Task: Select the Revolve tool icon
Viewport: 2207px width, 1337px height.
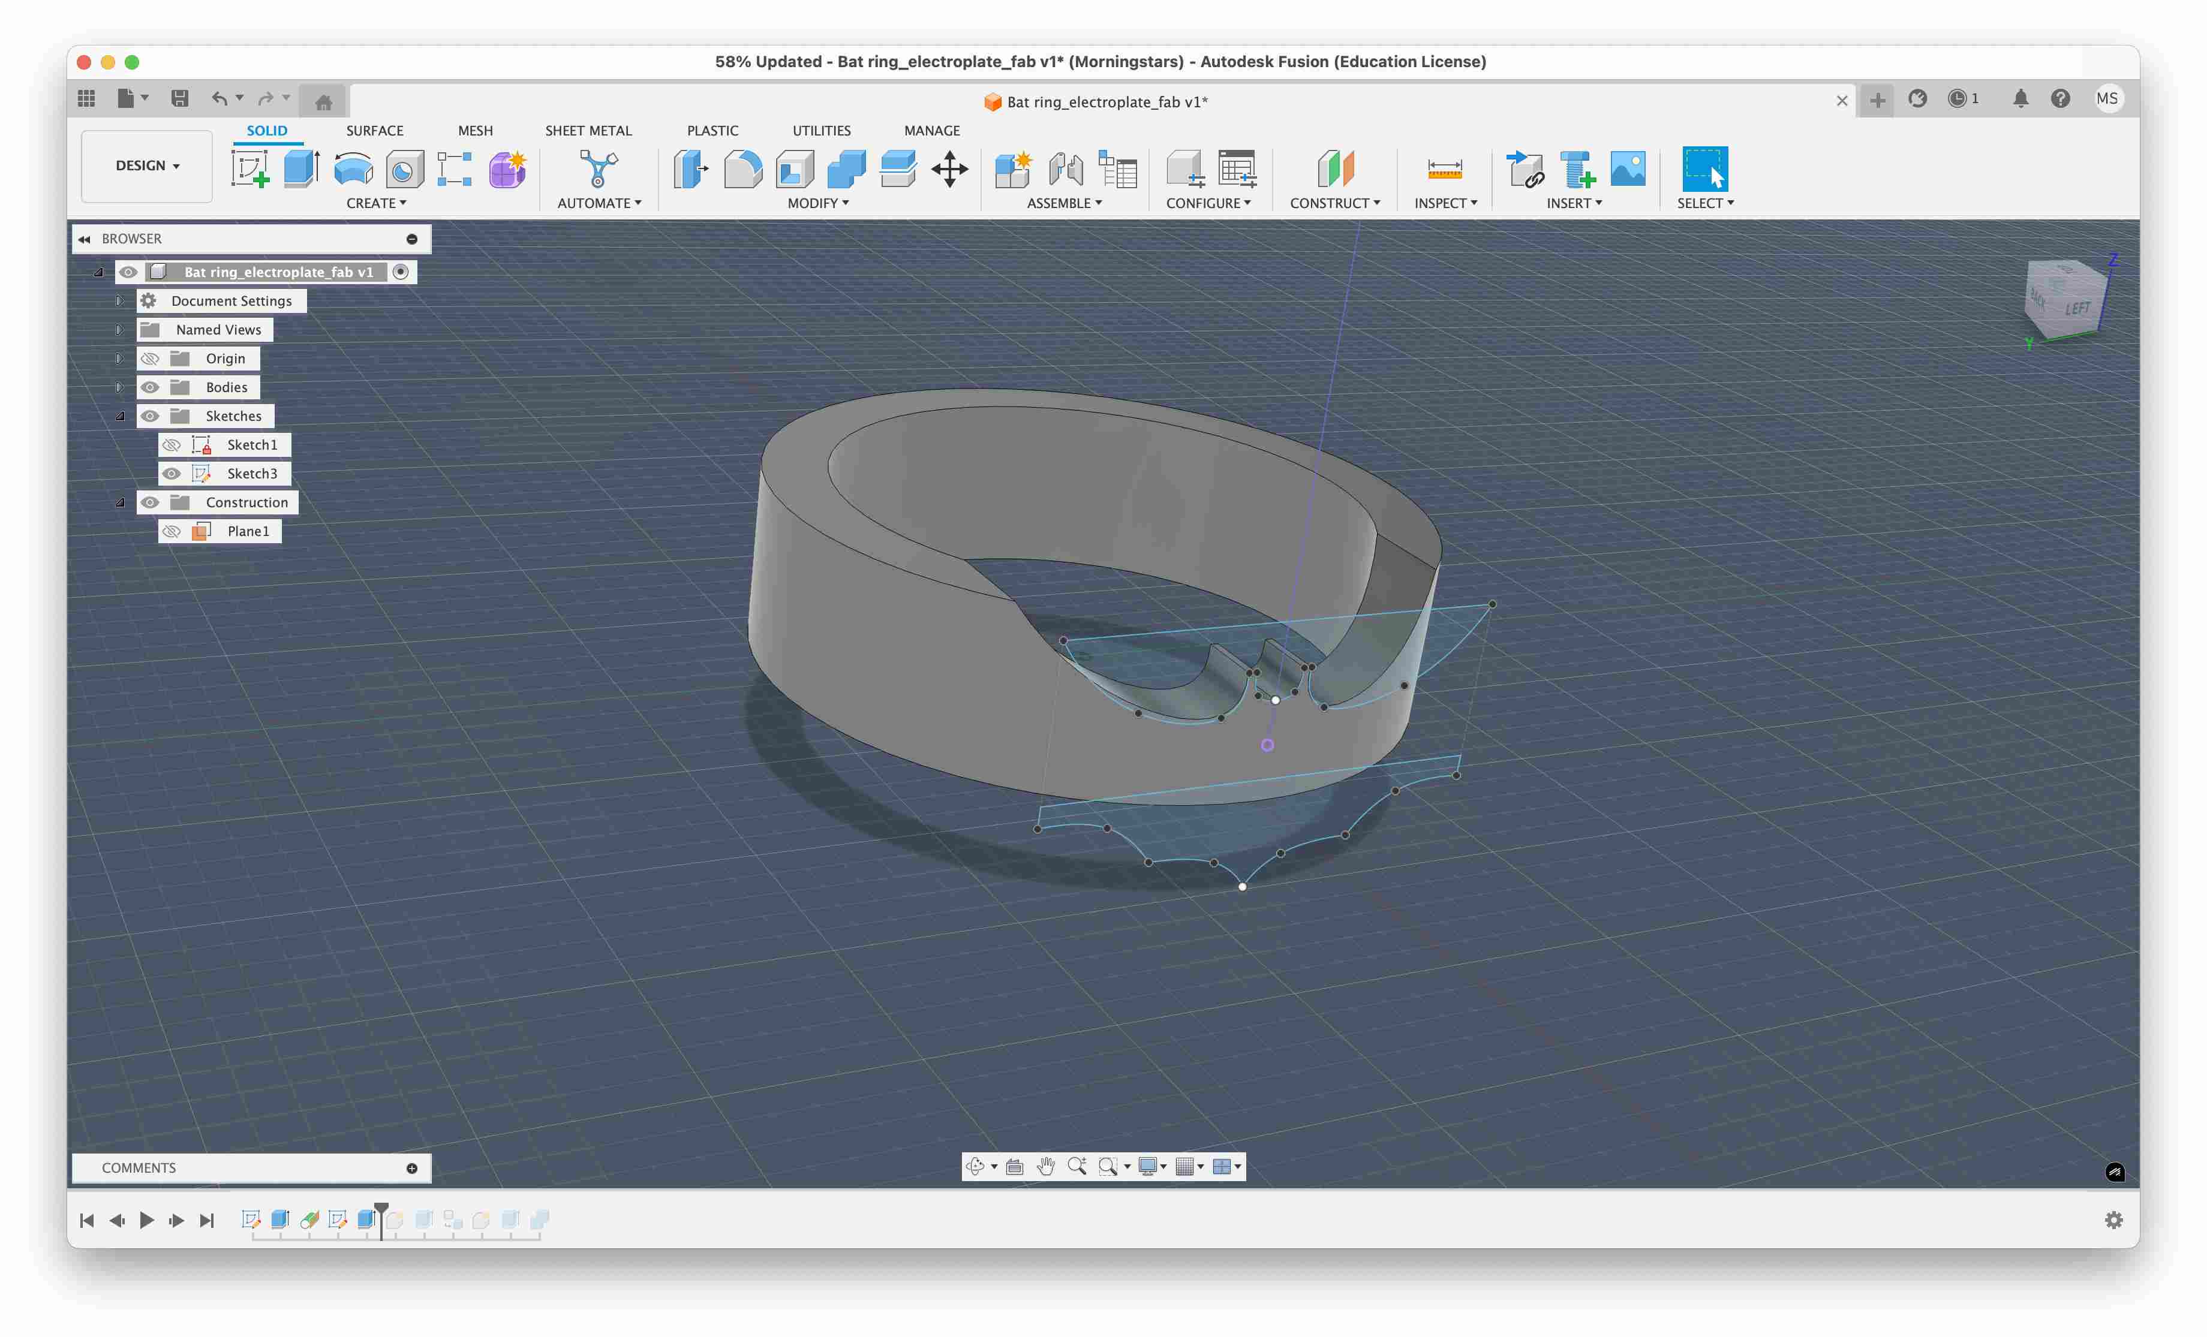Action: tap(353, 168)
